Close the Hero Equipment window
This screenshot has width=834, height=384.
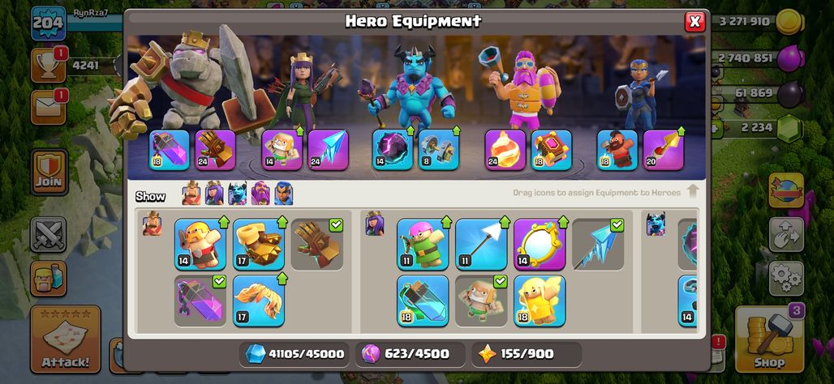(x=694, y=22)
